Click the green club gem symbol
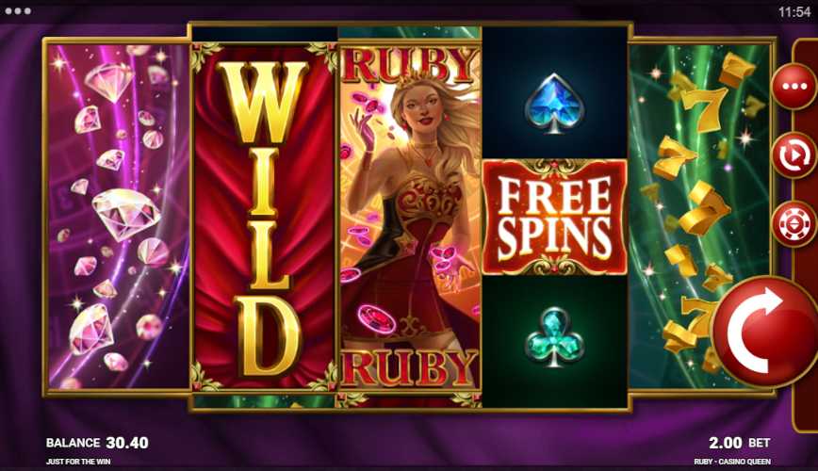Image resolution: width=818 pixels, height=471 pixels. 554,337
